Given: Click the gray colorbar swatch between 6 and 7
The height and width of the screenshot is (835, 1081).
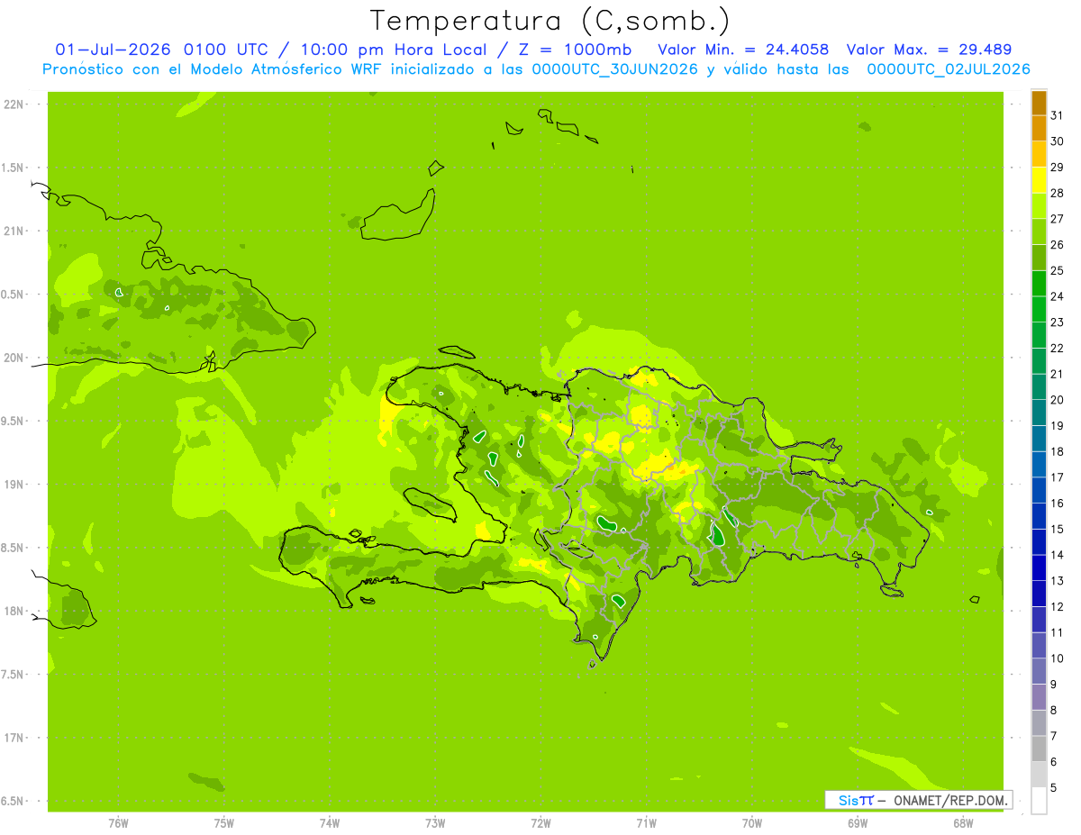Looking at the screenshot, I should [1039, 749].
